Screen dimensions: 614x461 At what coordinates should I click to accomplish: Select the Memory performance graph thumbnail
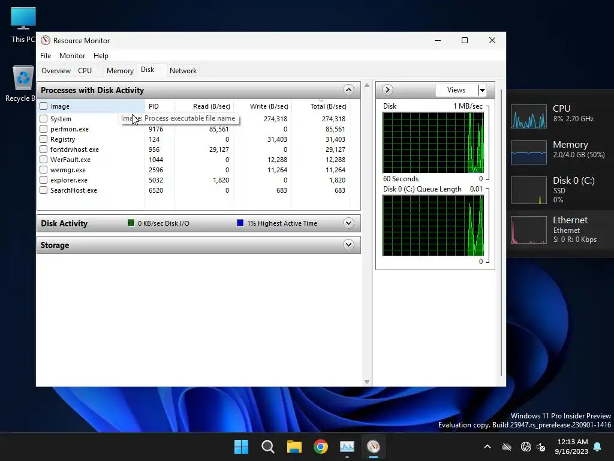click(x=529, y=152)
